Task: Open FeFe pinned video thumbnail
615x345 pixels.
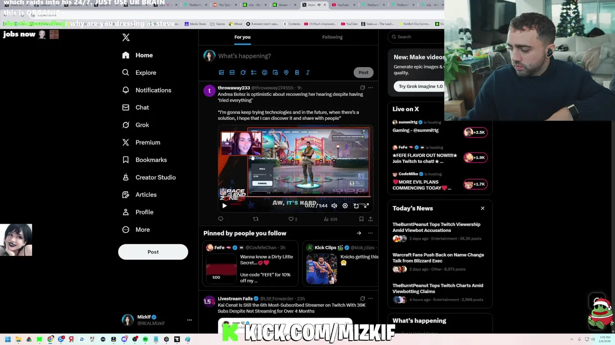Action: pyautogui.click(x=221, y=268)
